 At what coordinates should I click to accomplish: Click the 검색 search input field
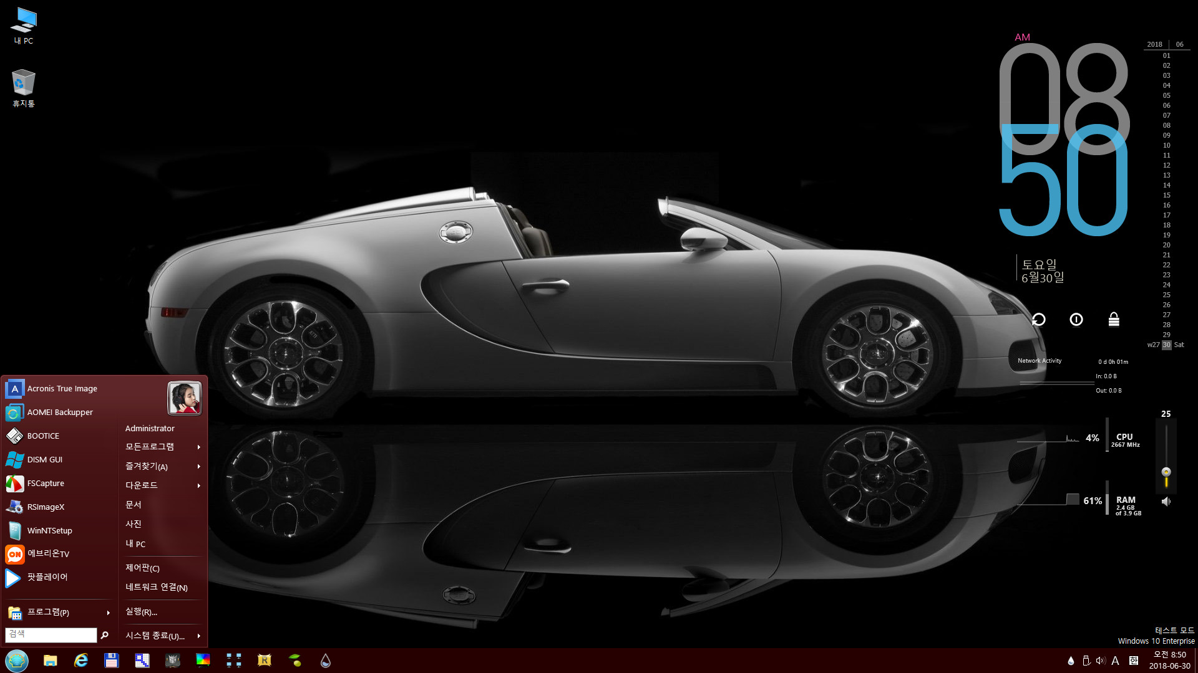pos(51,635)
